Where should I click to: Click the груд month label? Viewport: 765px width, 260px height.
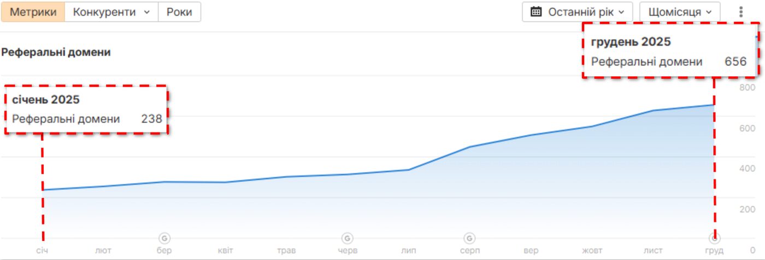click(714, 251)
